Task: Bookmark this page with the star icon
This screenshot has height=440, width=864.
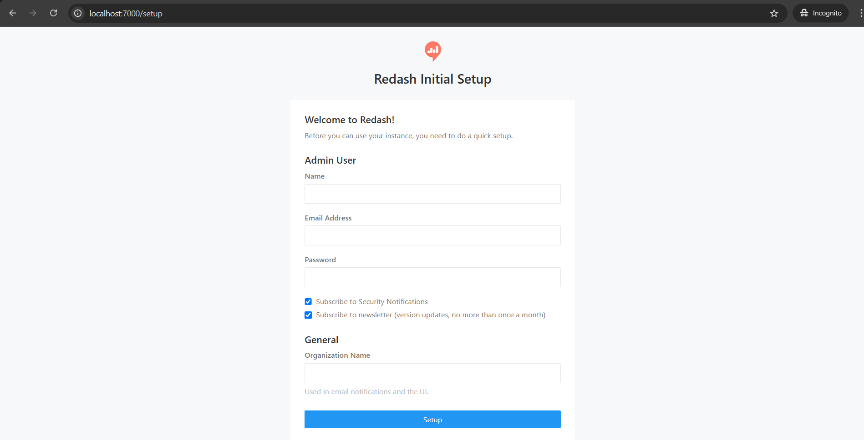Action: pos(774,13)
